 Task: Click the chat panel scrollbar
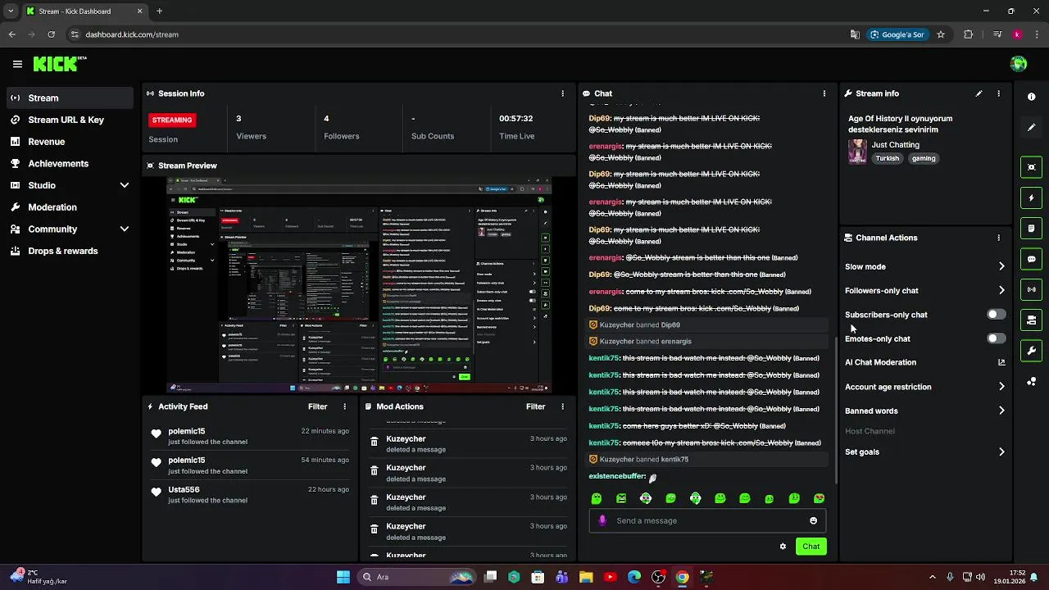click(x=835, y=410)
